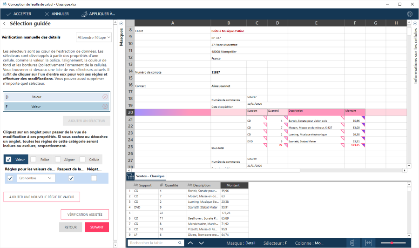Remove the D Valeur selector

pyautogui.click(x=105, y=97)
